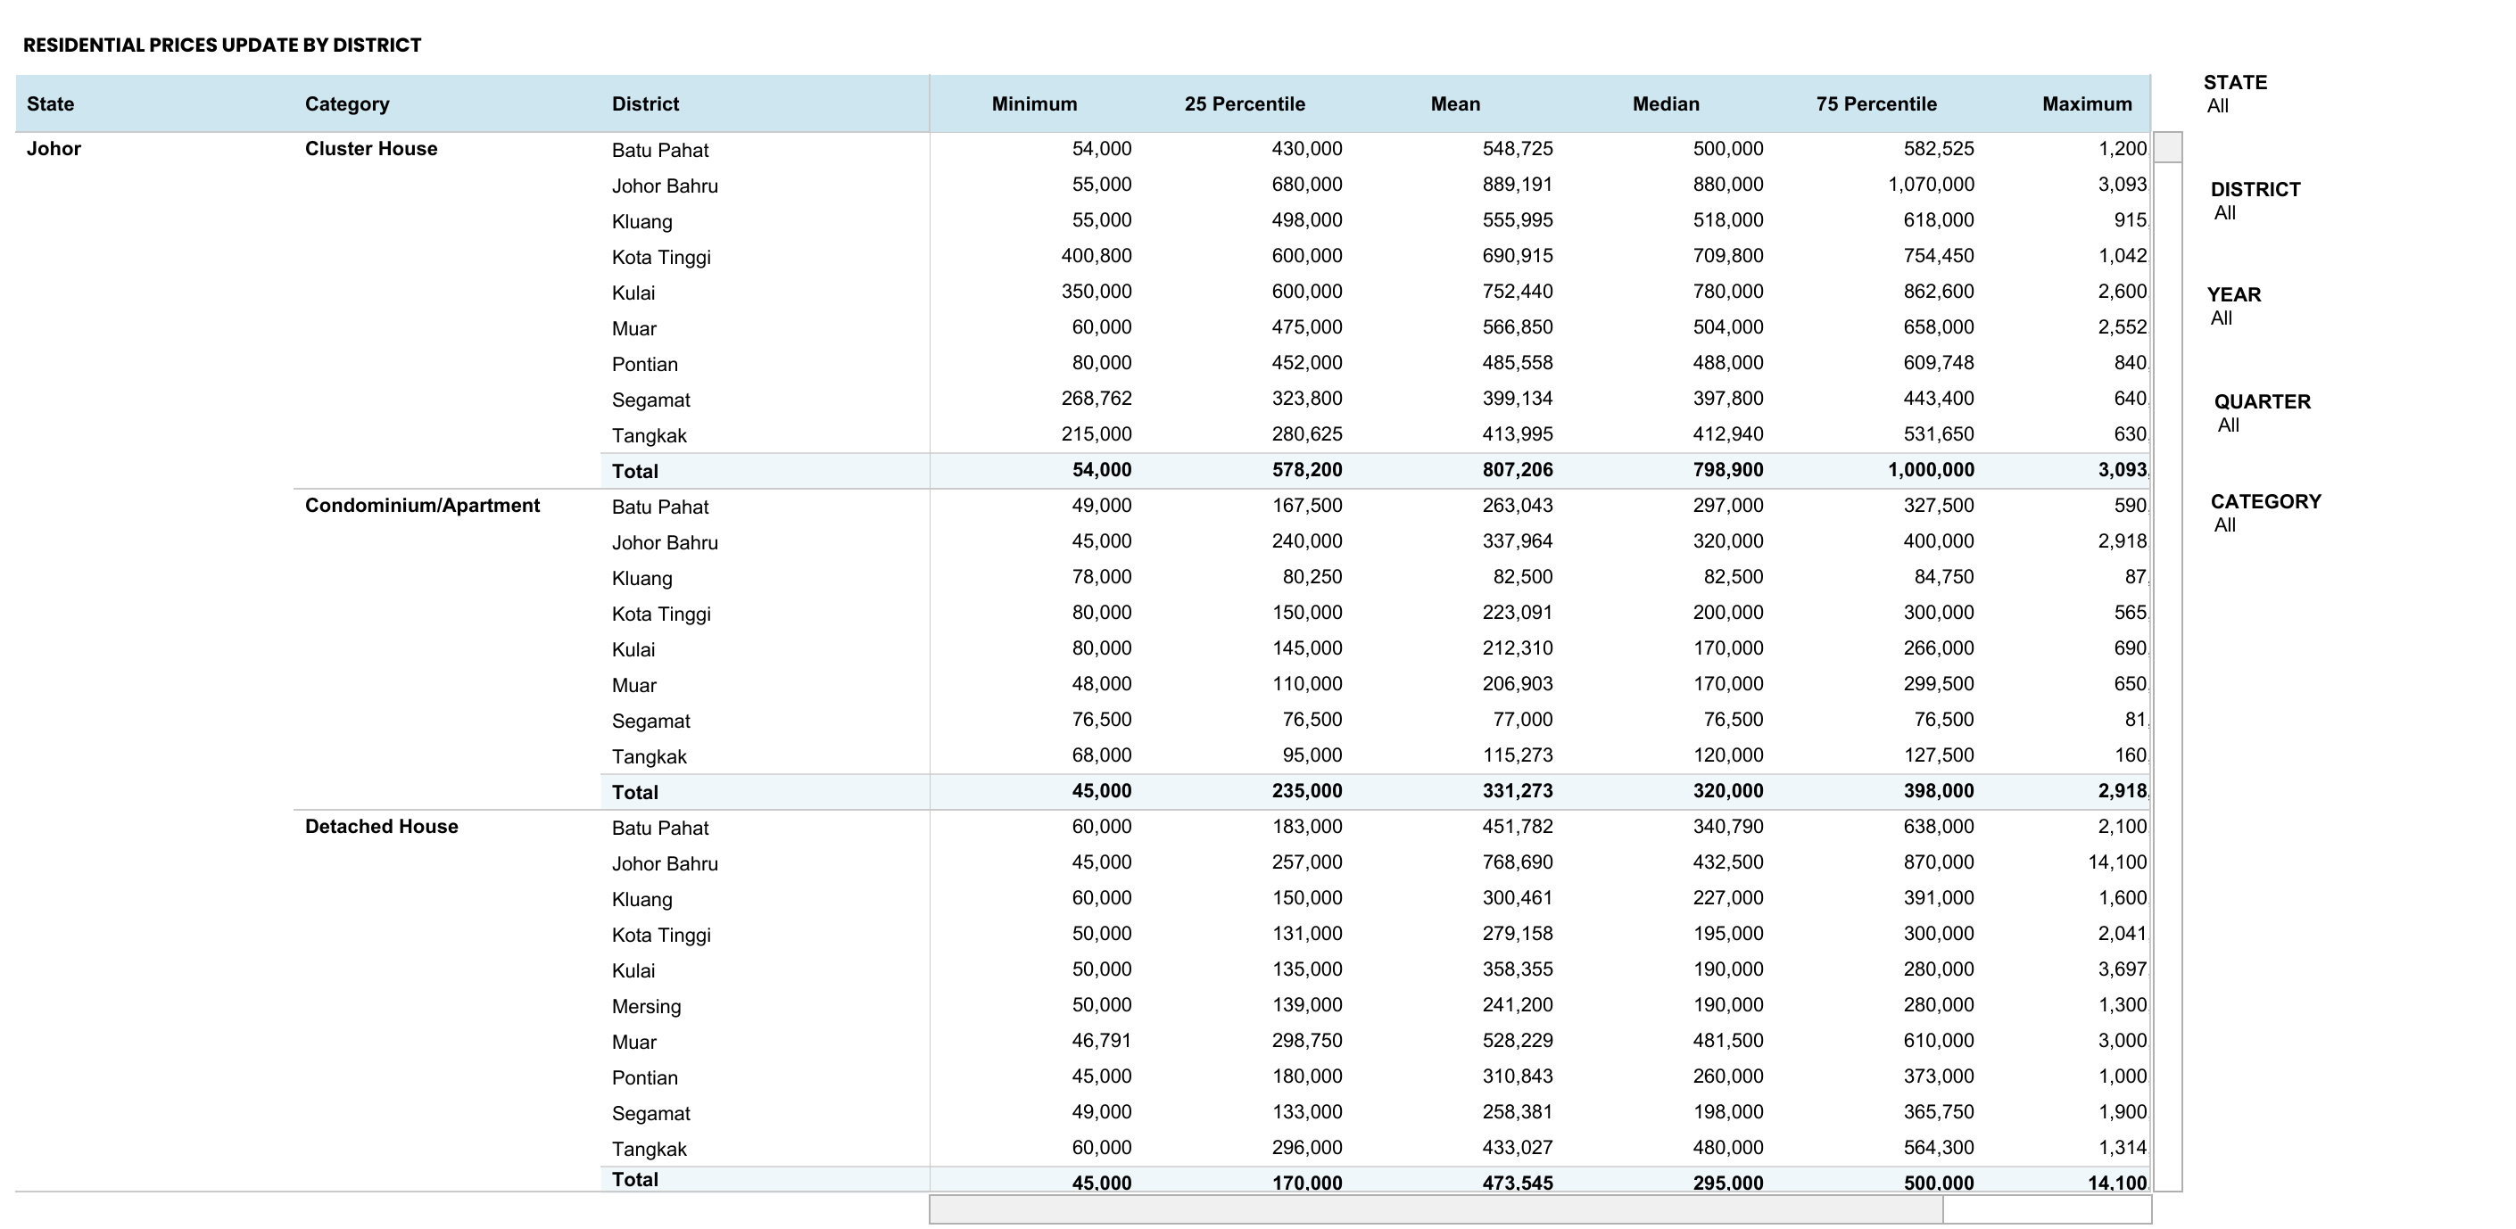Click the 25 Percentile column header
This screenshot has width=2516, height=1229.
[1246, 103]
